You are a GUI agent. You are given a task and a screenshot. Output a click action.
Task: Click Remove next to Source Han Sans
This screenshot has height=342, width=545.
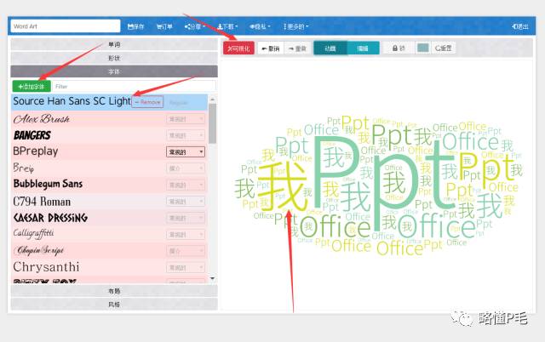(147, 102)
